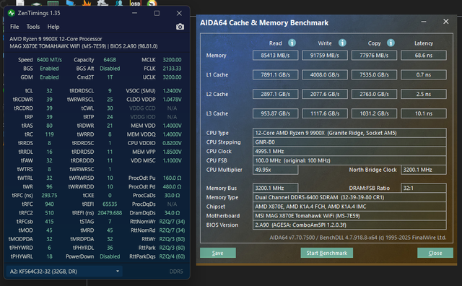Click the AMD Ryzen 9 9900X processor text in ZenTimings
Screen dimensions: 462x286
point(56,39)
